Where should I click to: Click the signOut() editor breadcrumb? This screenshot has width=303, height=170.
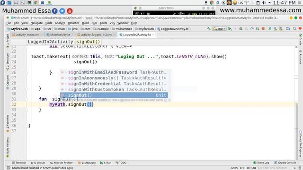point(88,42)
